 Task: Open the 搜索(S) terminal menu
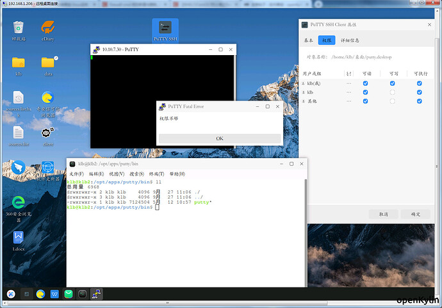click(x=136, y=174)
